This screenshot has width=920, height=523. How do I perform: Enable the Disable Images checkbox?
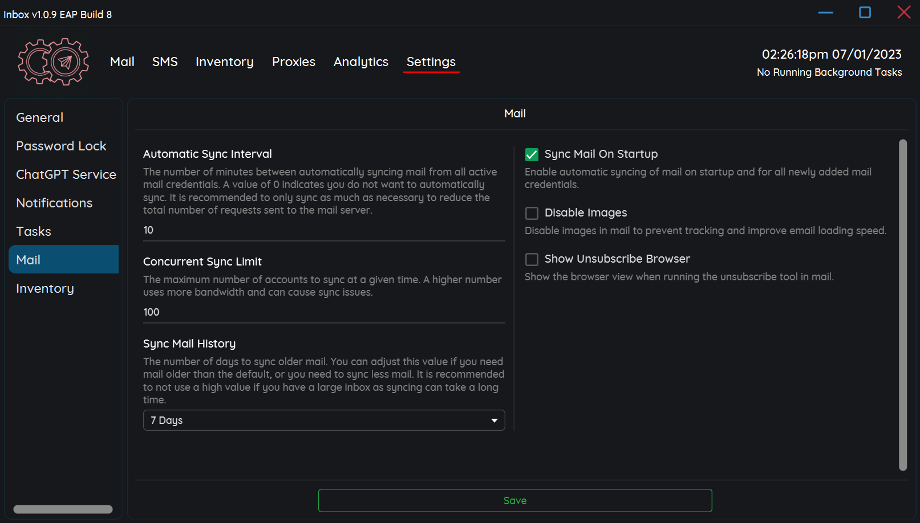pos(532,213)
